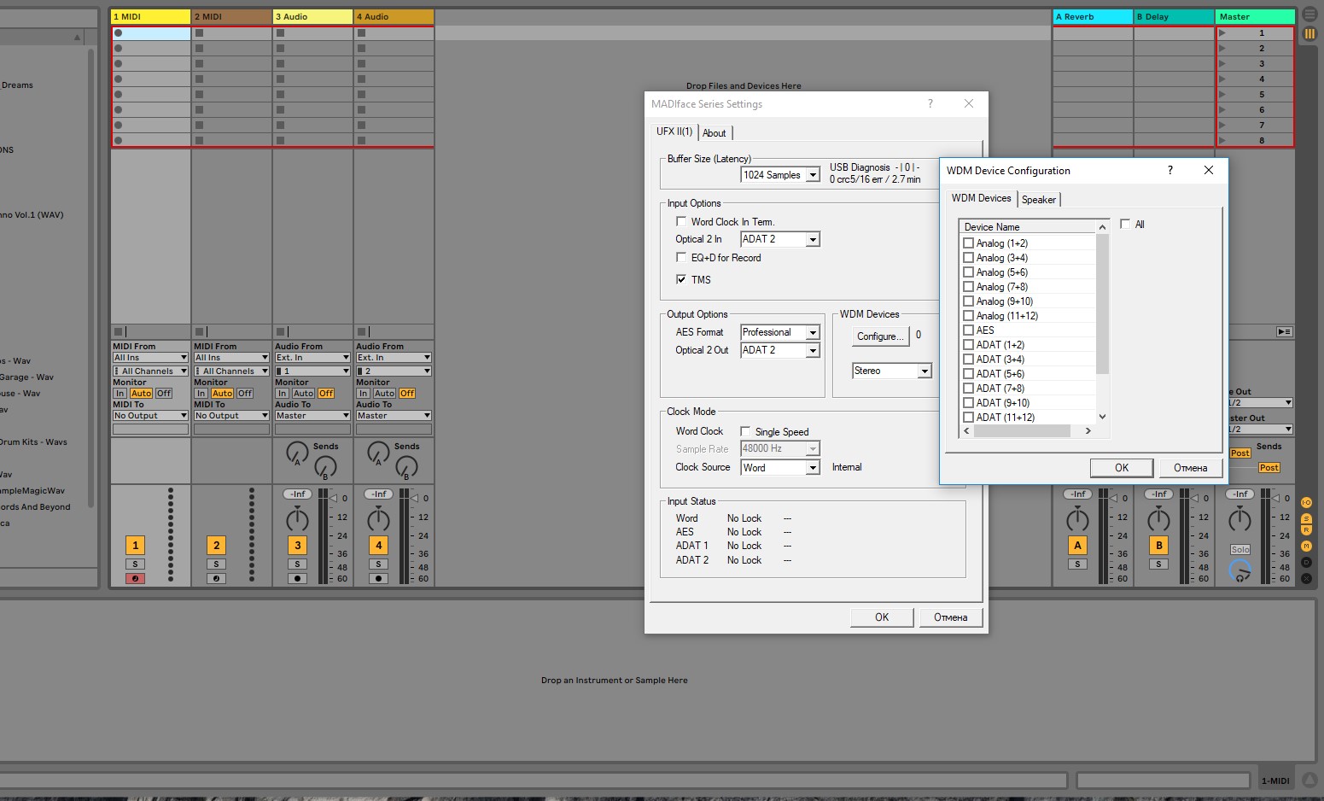Image resolution: width=1324 pixels, height=801 pixels.
Task: Open the Optical 2 In dropdown
Action: tap(780, 240)
